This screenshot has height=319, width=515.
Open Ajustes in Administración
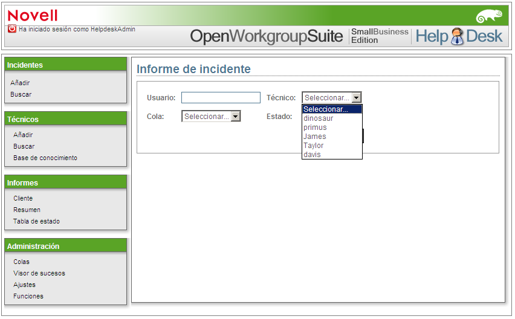24,285
